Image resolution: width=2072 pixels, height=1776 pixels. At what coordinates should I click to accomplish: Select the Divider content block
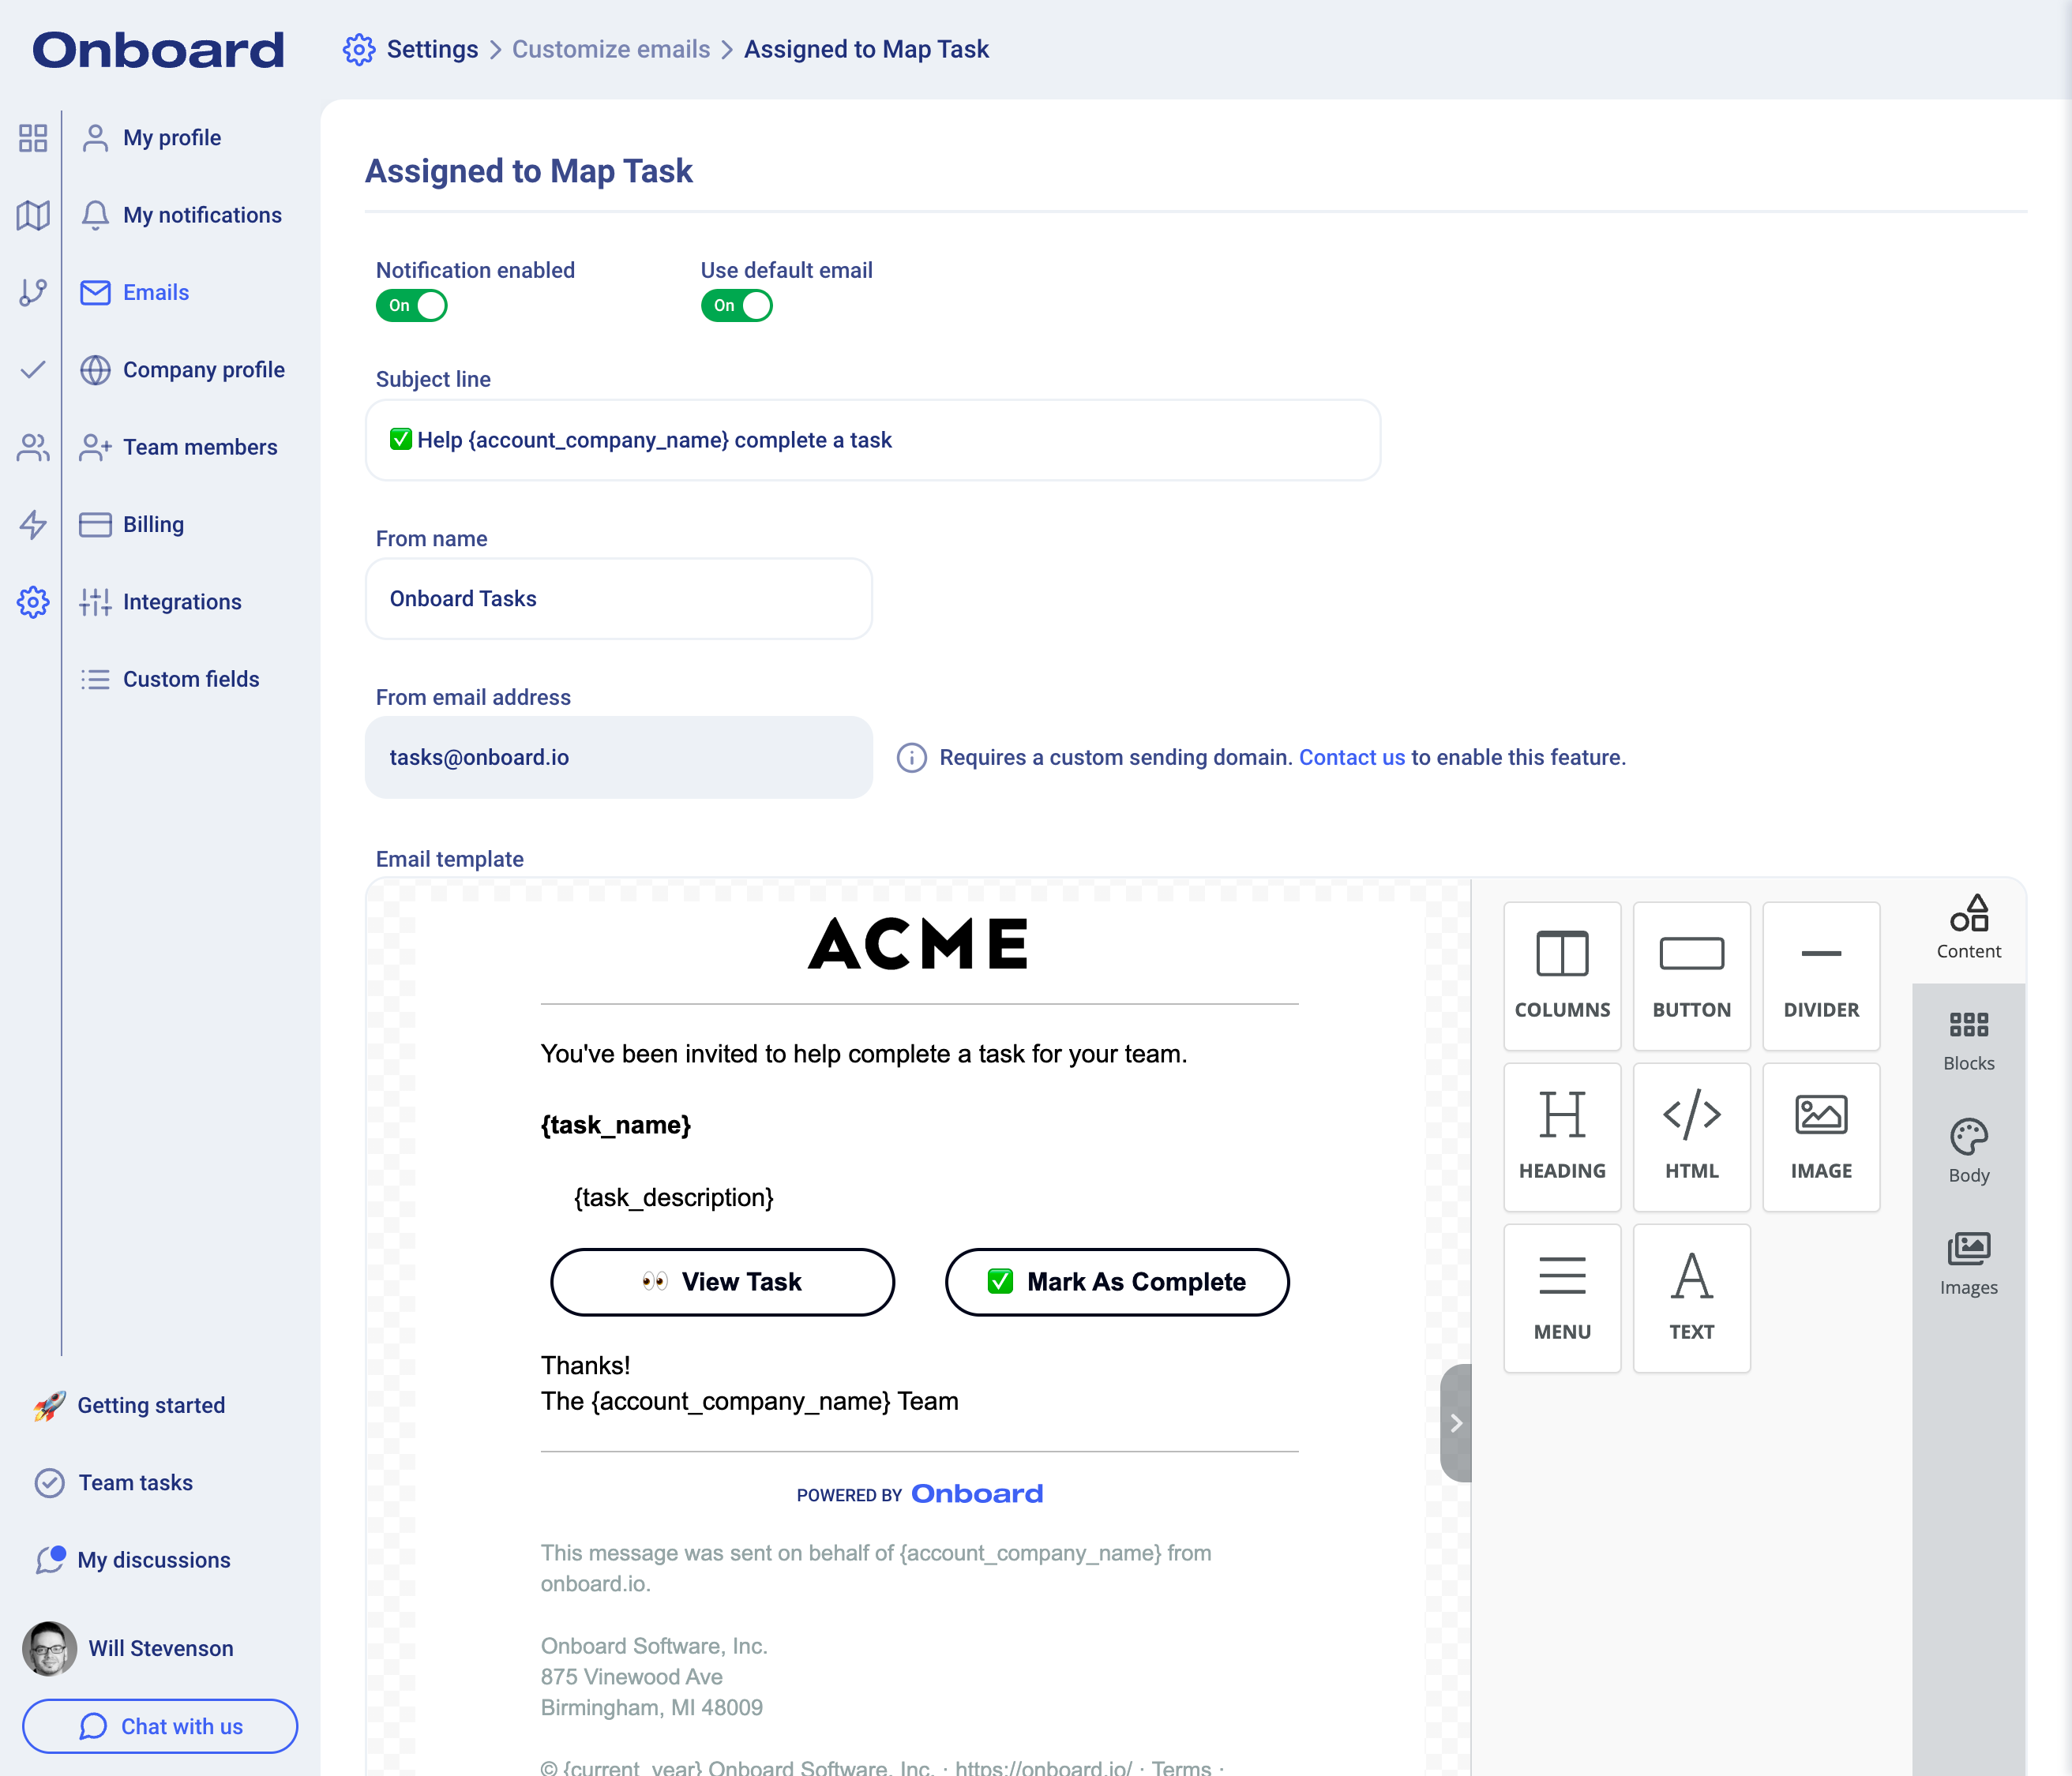1821,976
